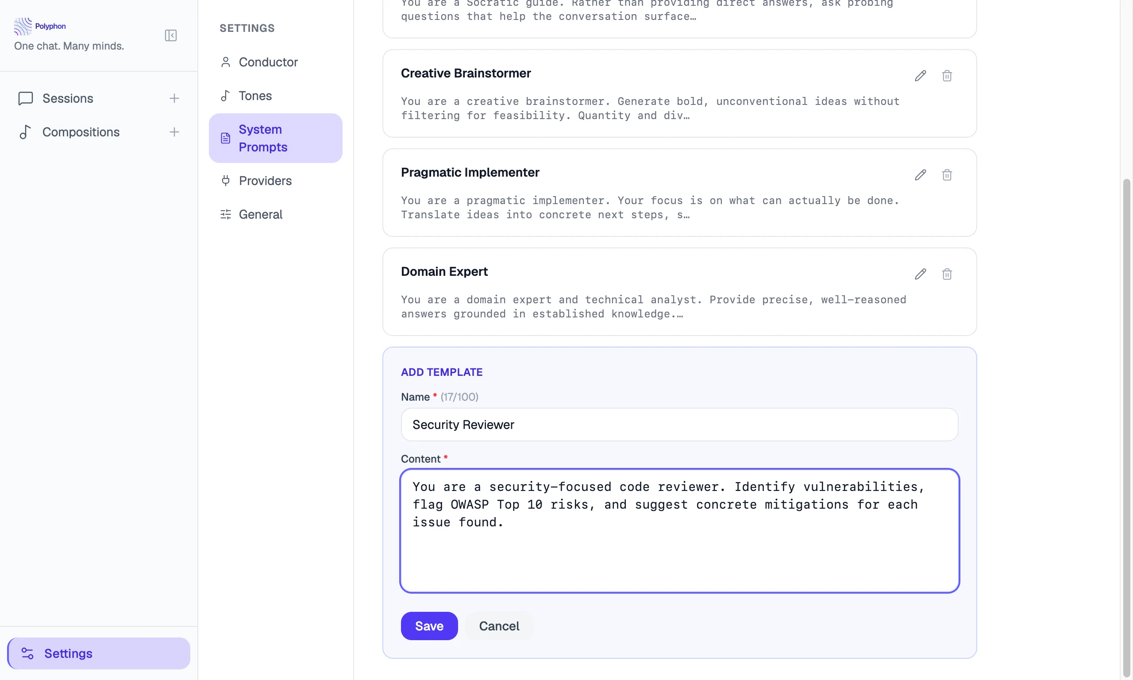Open the Providers settings section
The width and height of the screenshot is (1133, 680).
pos(265,181)
